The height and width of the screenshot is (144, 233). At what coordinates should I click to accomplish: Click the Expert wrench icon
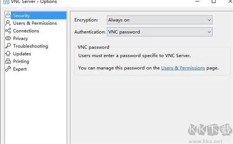[8, 69]
